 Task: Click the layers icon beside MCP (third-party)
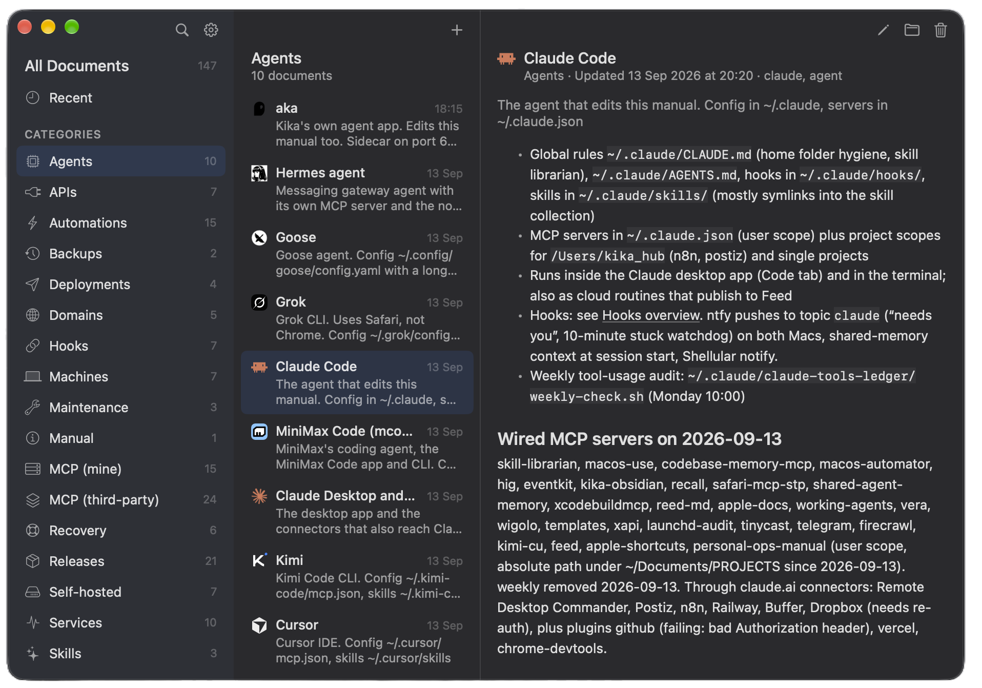click(x=33, y=500)
